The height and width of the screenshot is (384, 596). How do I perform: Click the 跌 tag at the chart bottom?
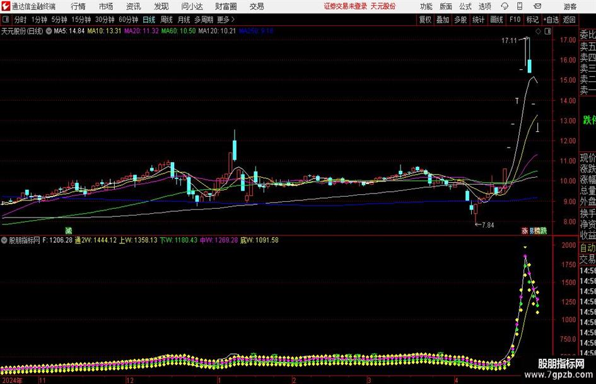(544, 230)
